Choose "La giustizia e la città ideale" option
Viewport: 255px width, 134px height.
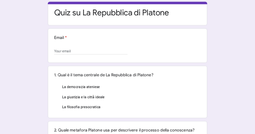point(83,97)
